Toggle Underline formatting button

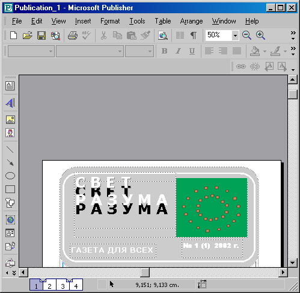point(192,51)
